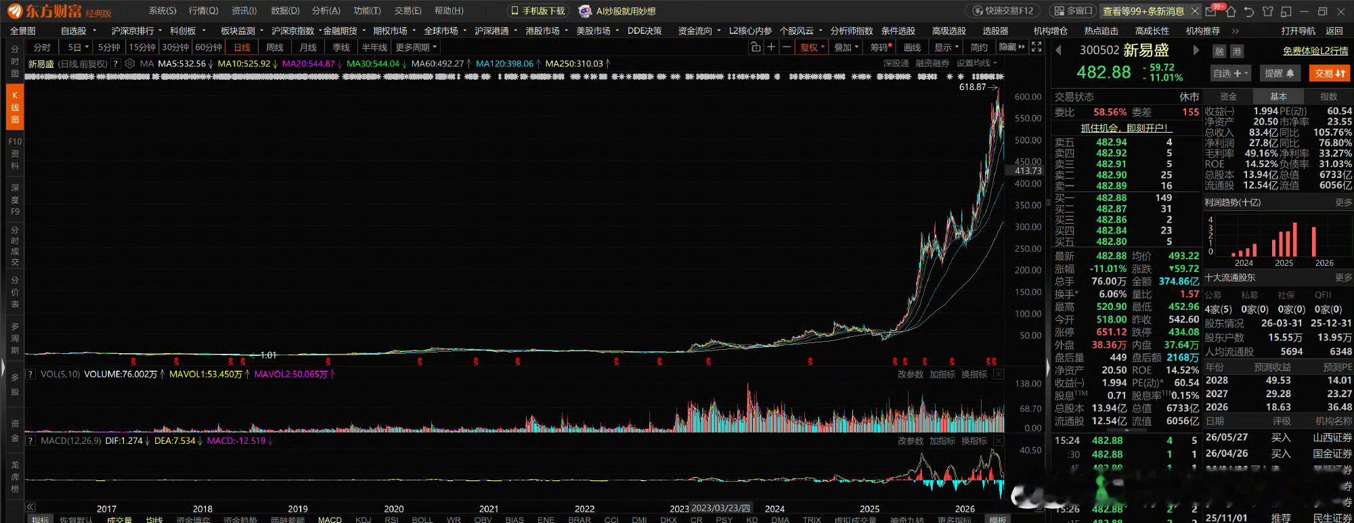
Task: Click 换指标 in MACD panel header
Action: [x=974, y=440]
